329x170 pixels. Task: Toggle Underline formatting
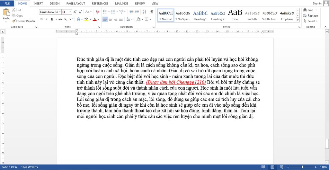pos(52,19)
